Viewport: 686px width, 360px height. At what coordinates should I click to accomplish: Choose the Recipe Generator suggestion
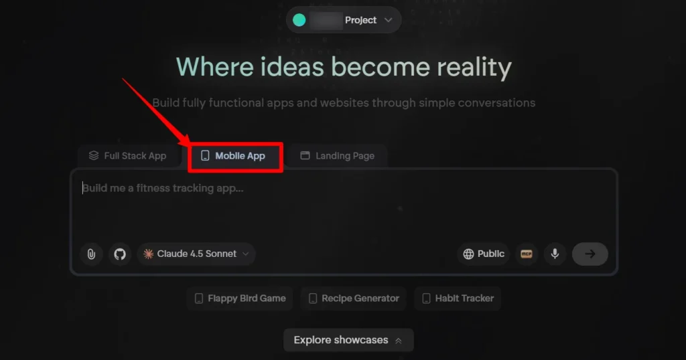click(354, 298)
